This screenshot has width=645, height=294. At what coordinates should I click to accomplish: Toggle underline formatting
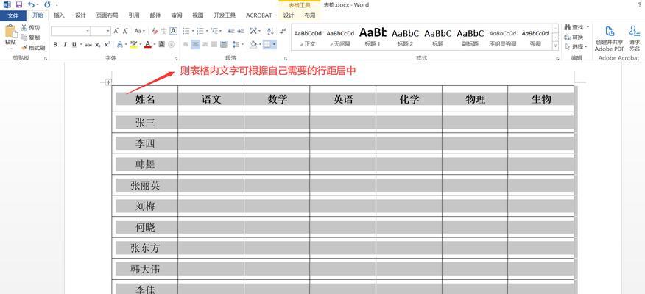pyautogui.click(x=74, y=44)
